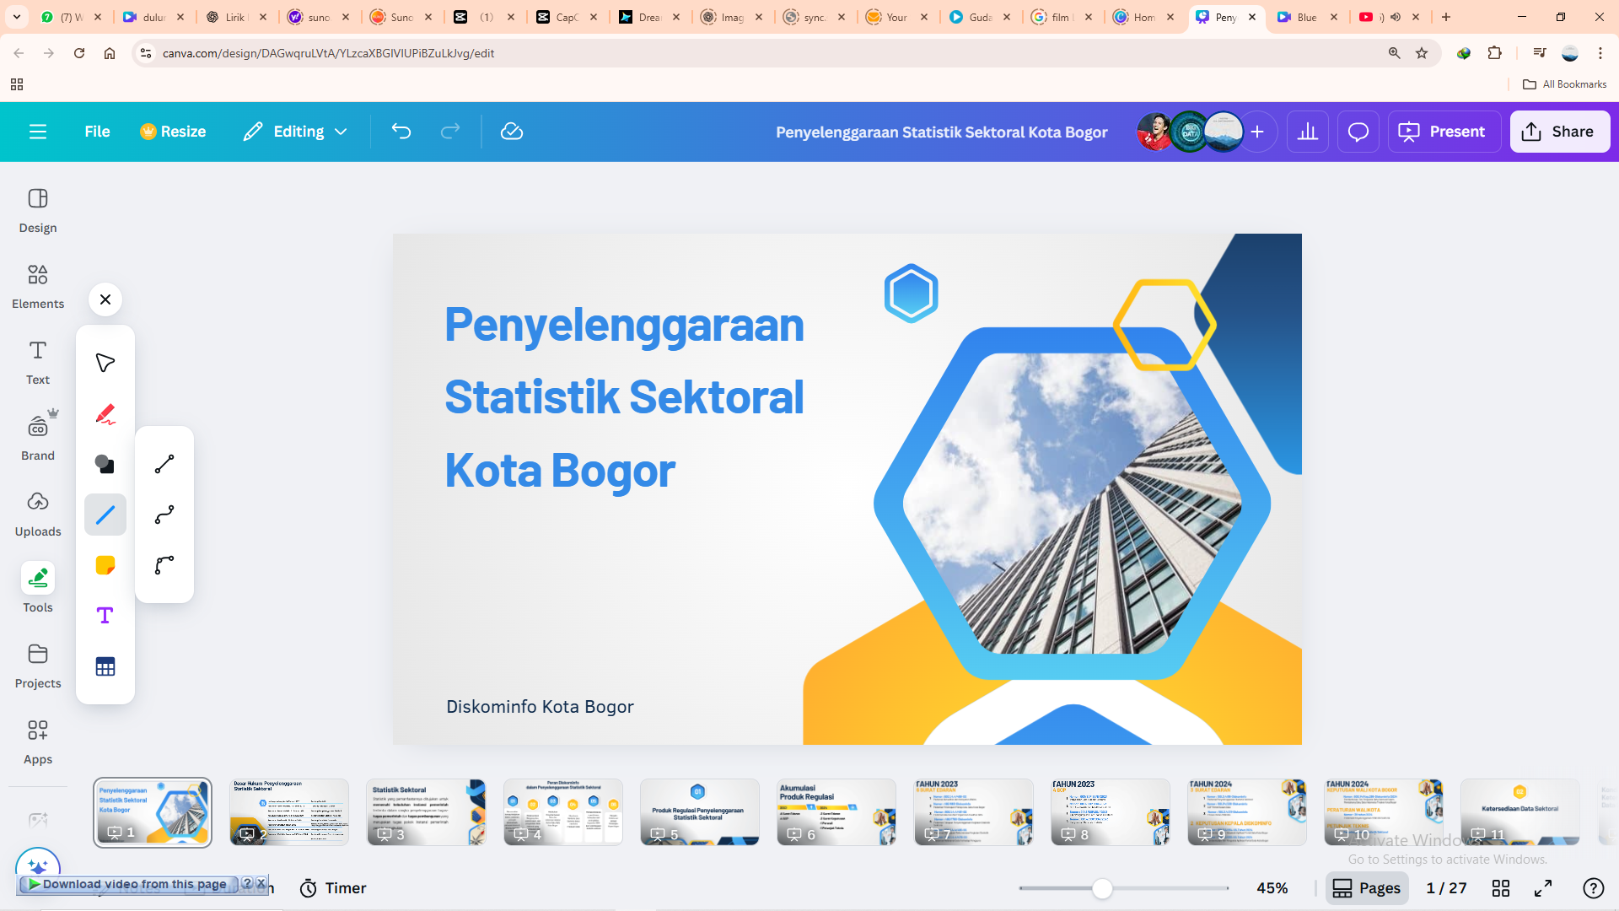Expand the Editing mode dropdown
This screenshot has width=1619, height=911.
click(341, 132)
